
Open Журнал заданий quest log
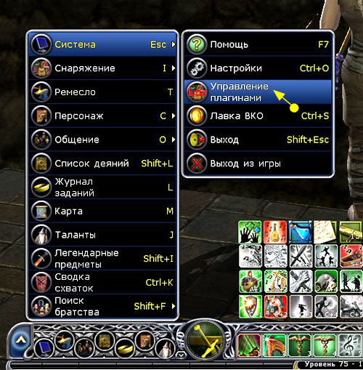coord(102,187)
